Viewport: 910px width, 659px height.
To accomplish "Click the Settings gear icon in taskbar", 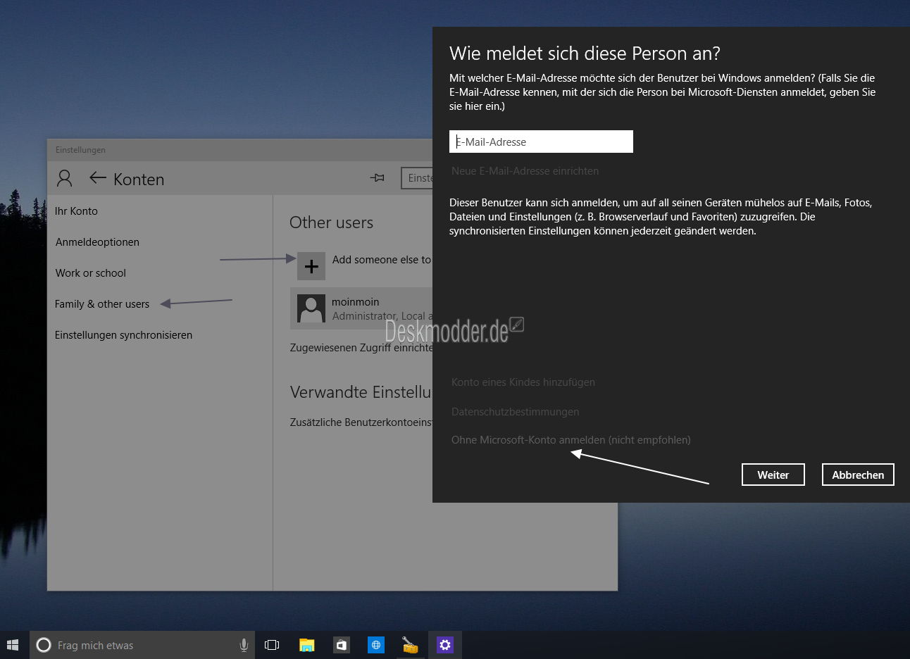I will tap(444, 645).
